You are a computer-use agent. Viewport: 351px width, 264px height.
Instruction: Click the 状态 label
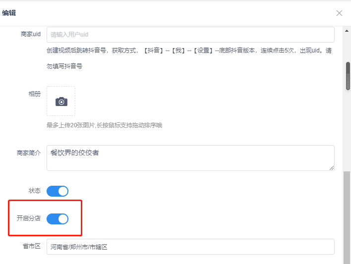[35, 191]
